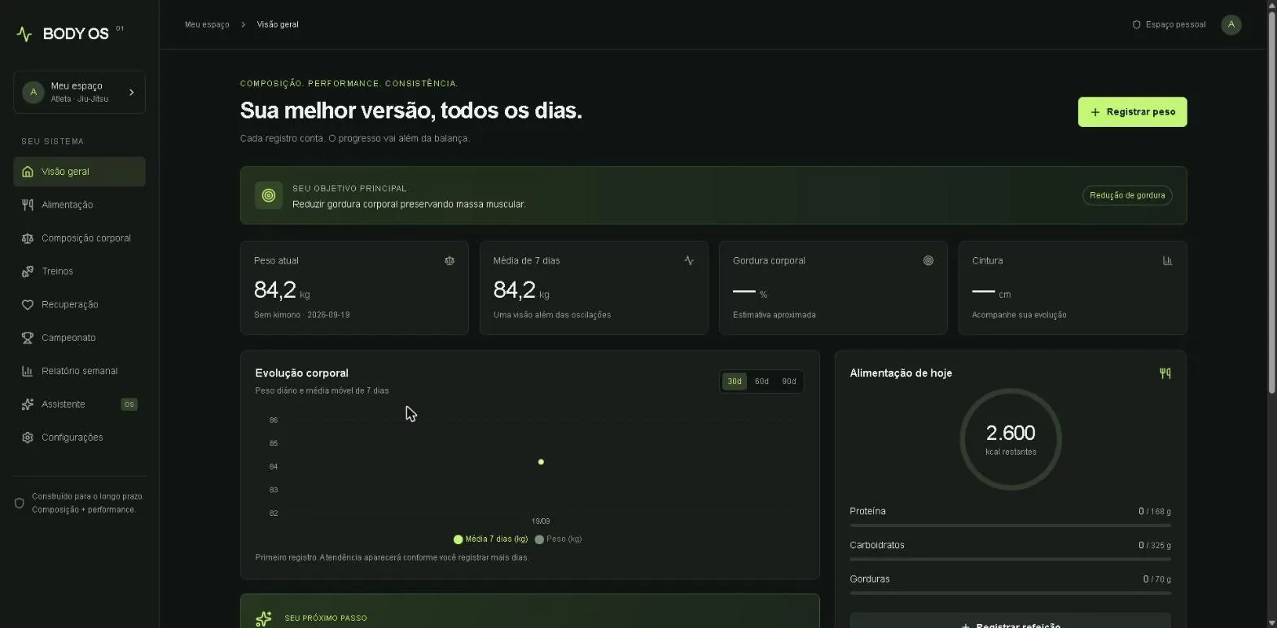The image size is (1277, 628).
Task: Open Visão geral in the sidebar
Action: tap(80, 172)
